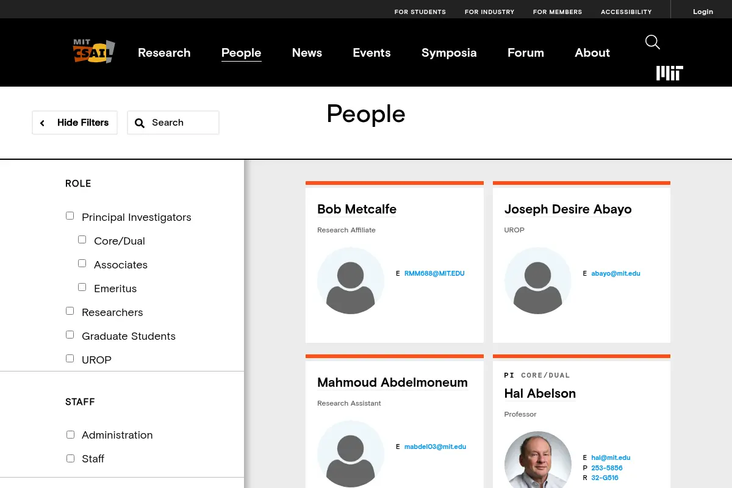Click the MIT logo in header

(669, 73)
